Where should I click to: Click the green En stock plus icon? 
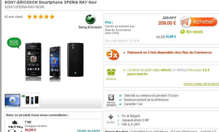tap(182, 32)
